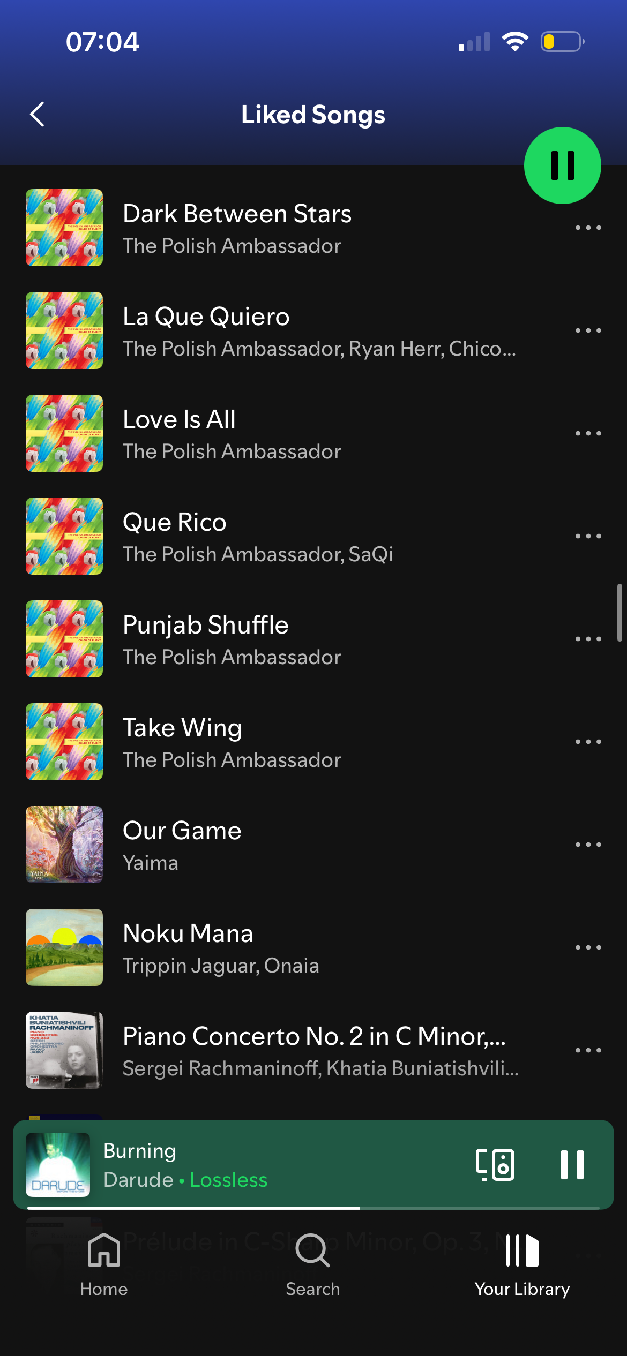Open the Your Library tab

coord(522,1264)
